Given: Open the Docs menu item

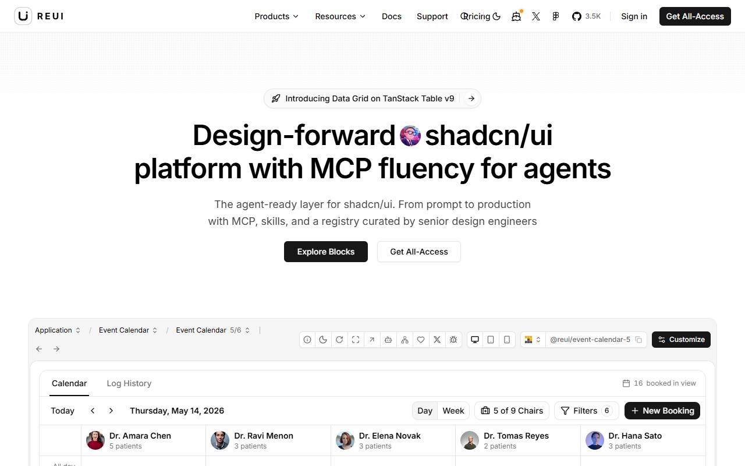Looking at the screenshot, I should 392,16.
